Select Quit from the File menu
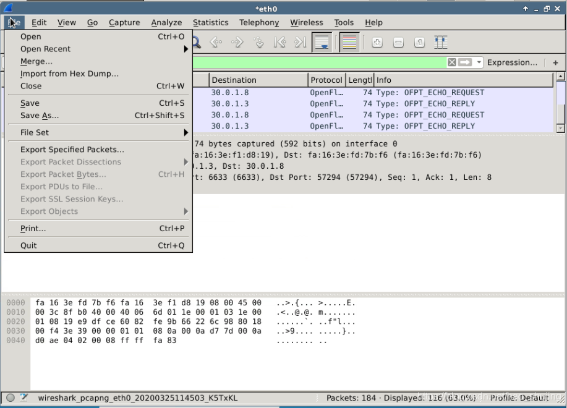 tap(98, 245)
